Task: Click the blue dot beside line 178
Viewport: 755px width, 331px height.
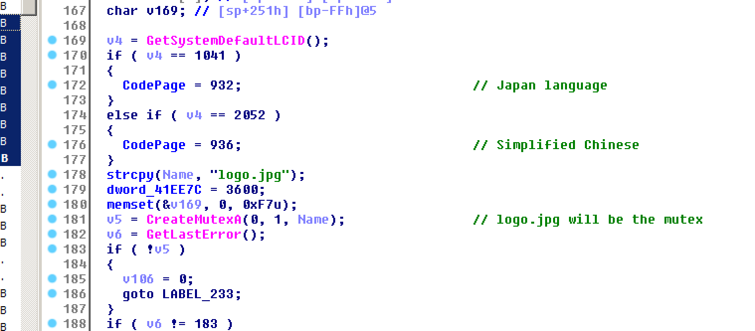Action: (52, 174)
